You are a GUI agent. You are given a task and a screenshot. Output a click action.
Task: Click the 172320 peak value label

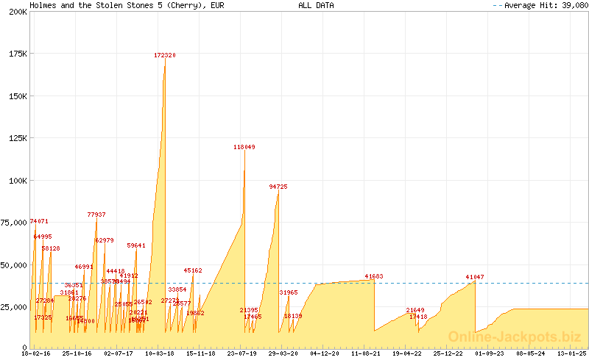click(165, 55)
